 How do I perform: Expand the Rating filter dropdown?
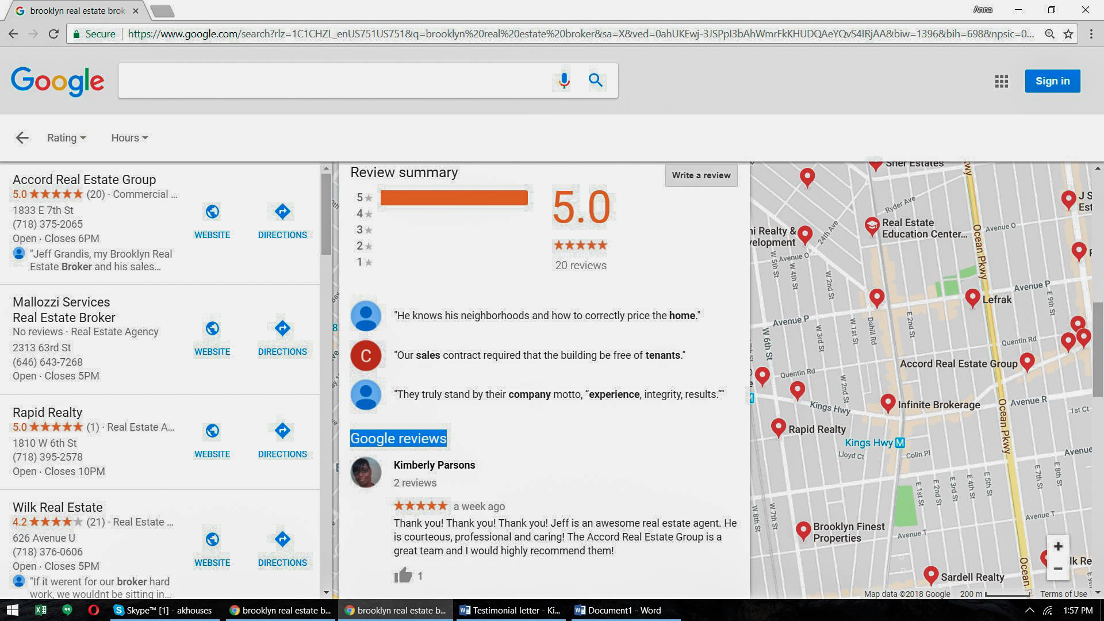[67, 138]
